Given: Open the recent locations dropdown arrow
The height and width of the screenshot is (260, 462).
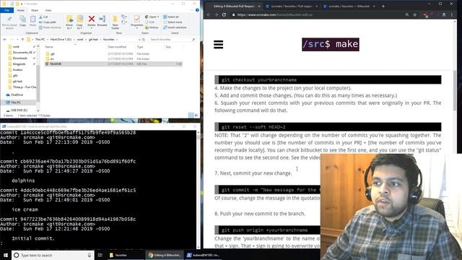Looking at the screenshot, I should click(x=17, y=39).
